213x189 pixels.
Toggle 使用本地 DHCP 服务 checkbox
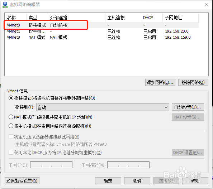pos(11,152)
